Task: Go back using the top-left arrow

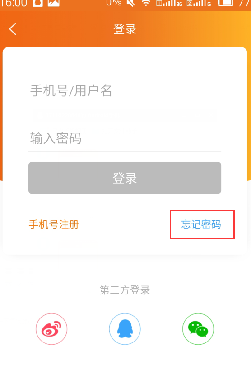Action: 13,29
